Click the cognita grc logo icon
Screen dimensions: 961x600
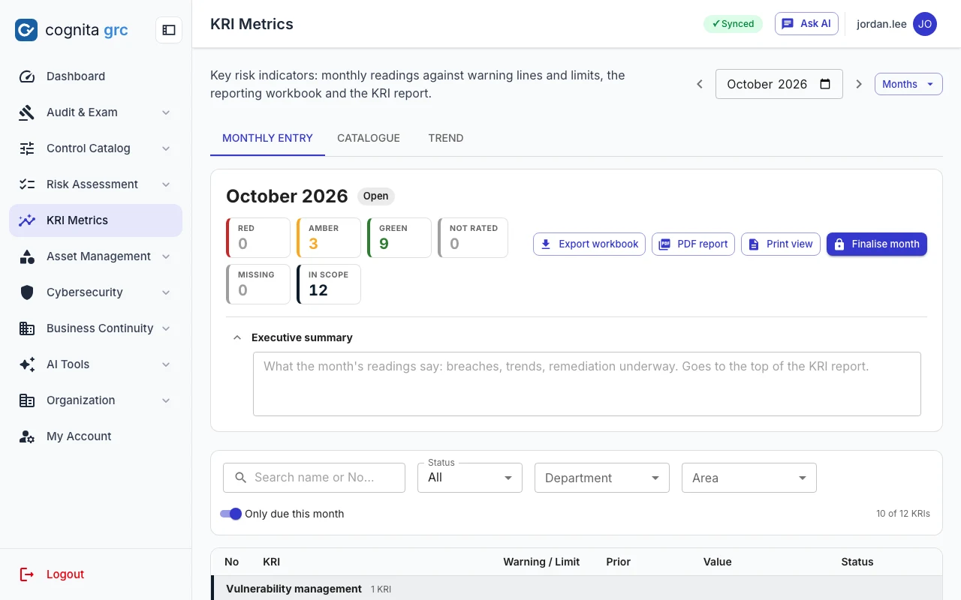point(26,30)
